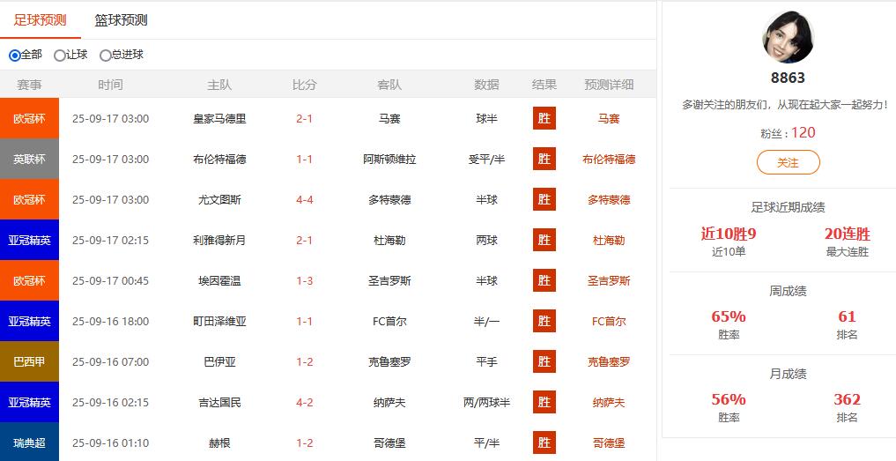Open 马赛 prediction detail link

click(x=609, y=119)
